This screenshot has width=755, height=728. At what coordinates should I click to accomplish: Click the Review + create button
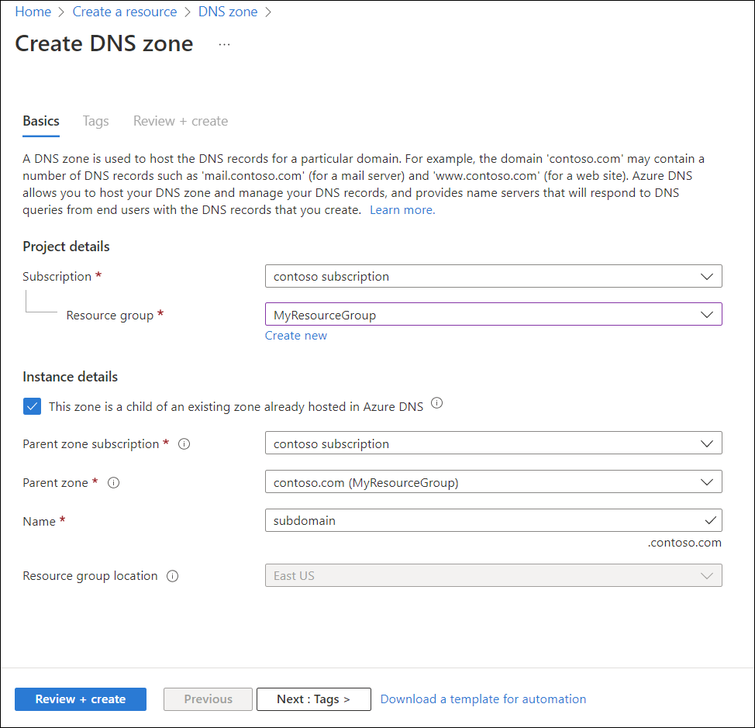(80, 699)
